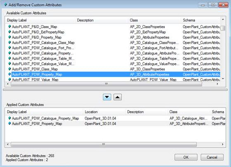Click icon of highlighted AutoPLANT_PDW_Property_Map row
This screenshot has width=231, height=167.
10,74
